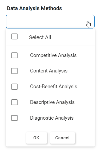Confirm the selection with the OK button
Viewport: 101px width, 150px height.
tap(37, 138)
